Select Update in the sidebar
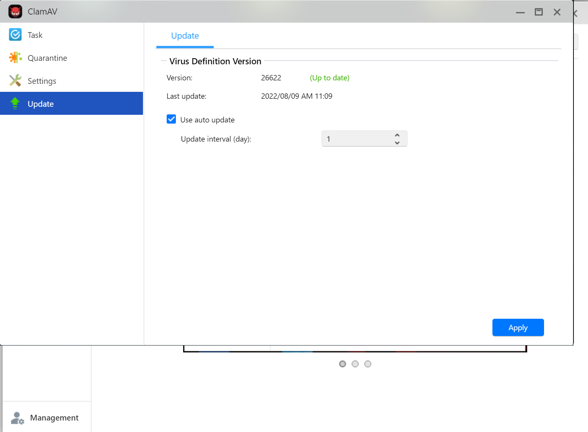The image size is (588, 432). pyautogui.click(x=71, y=103)
